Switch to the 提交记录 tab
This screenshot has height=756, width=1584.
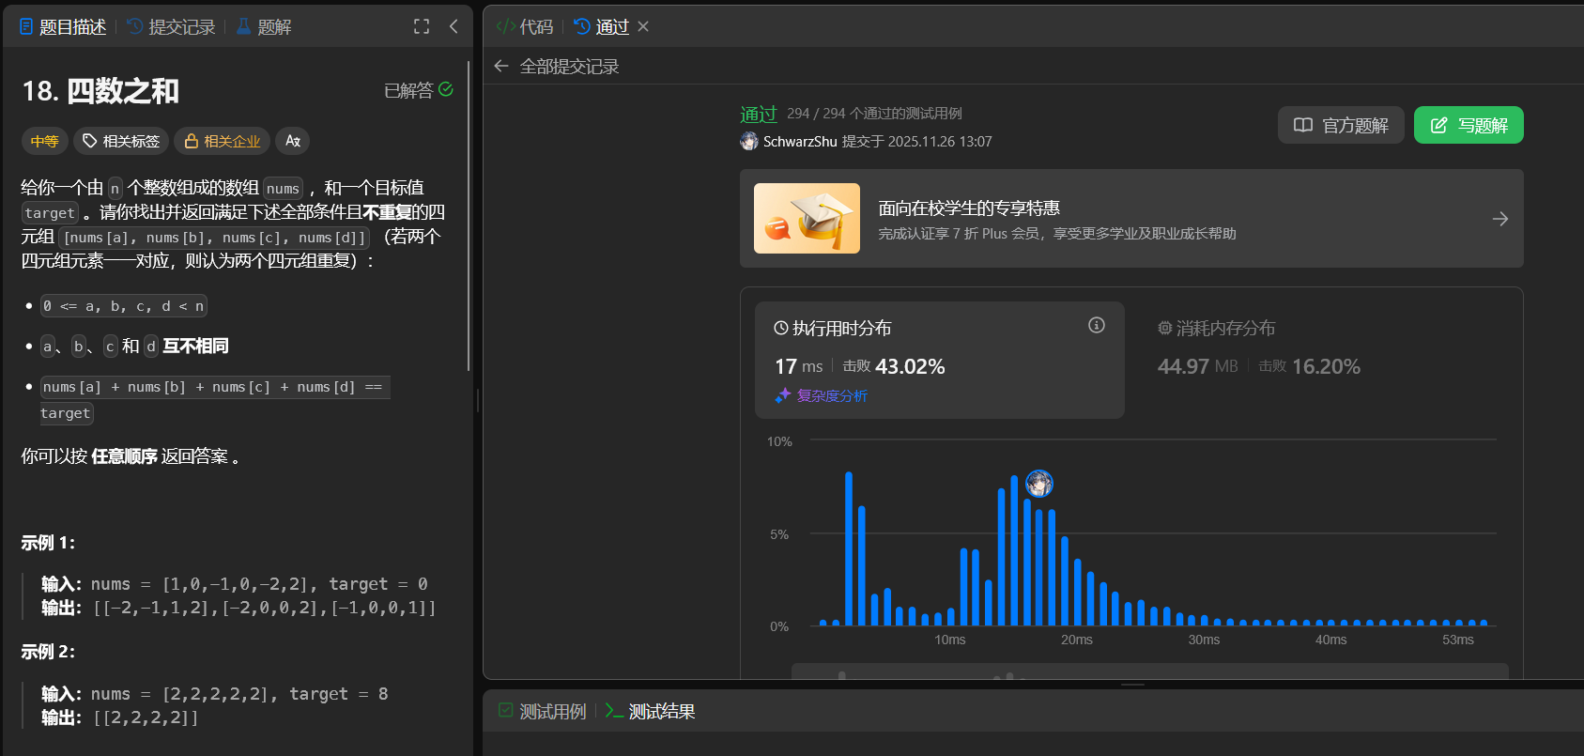pyautogui.click(x=171, y=27)
